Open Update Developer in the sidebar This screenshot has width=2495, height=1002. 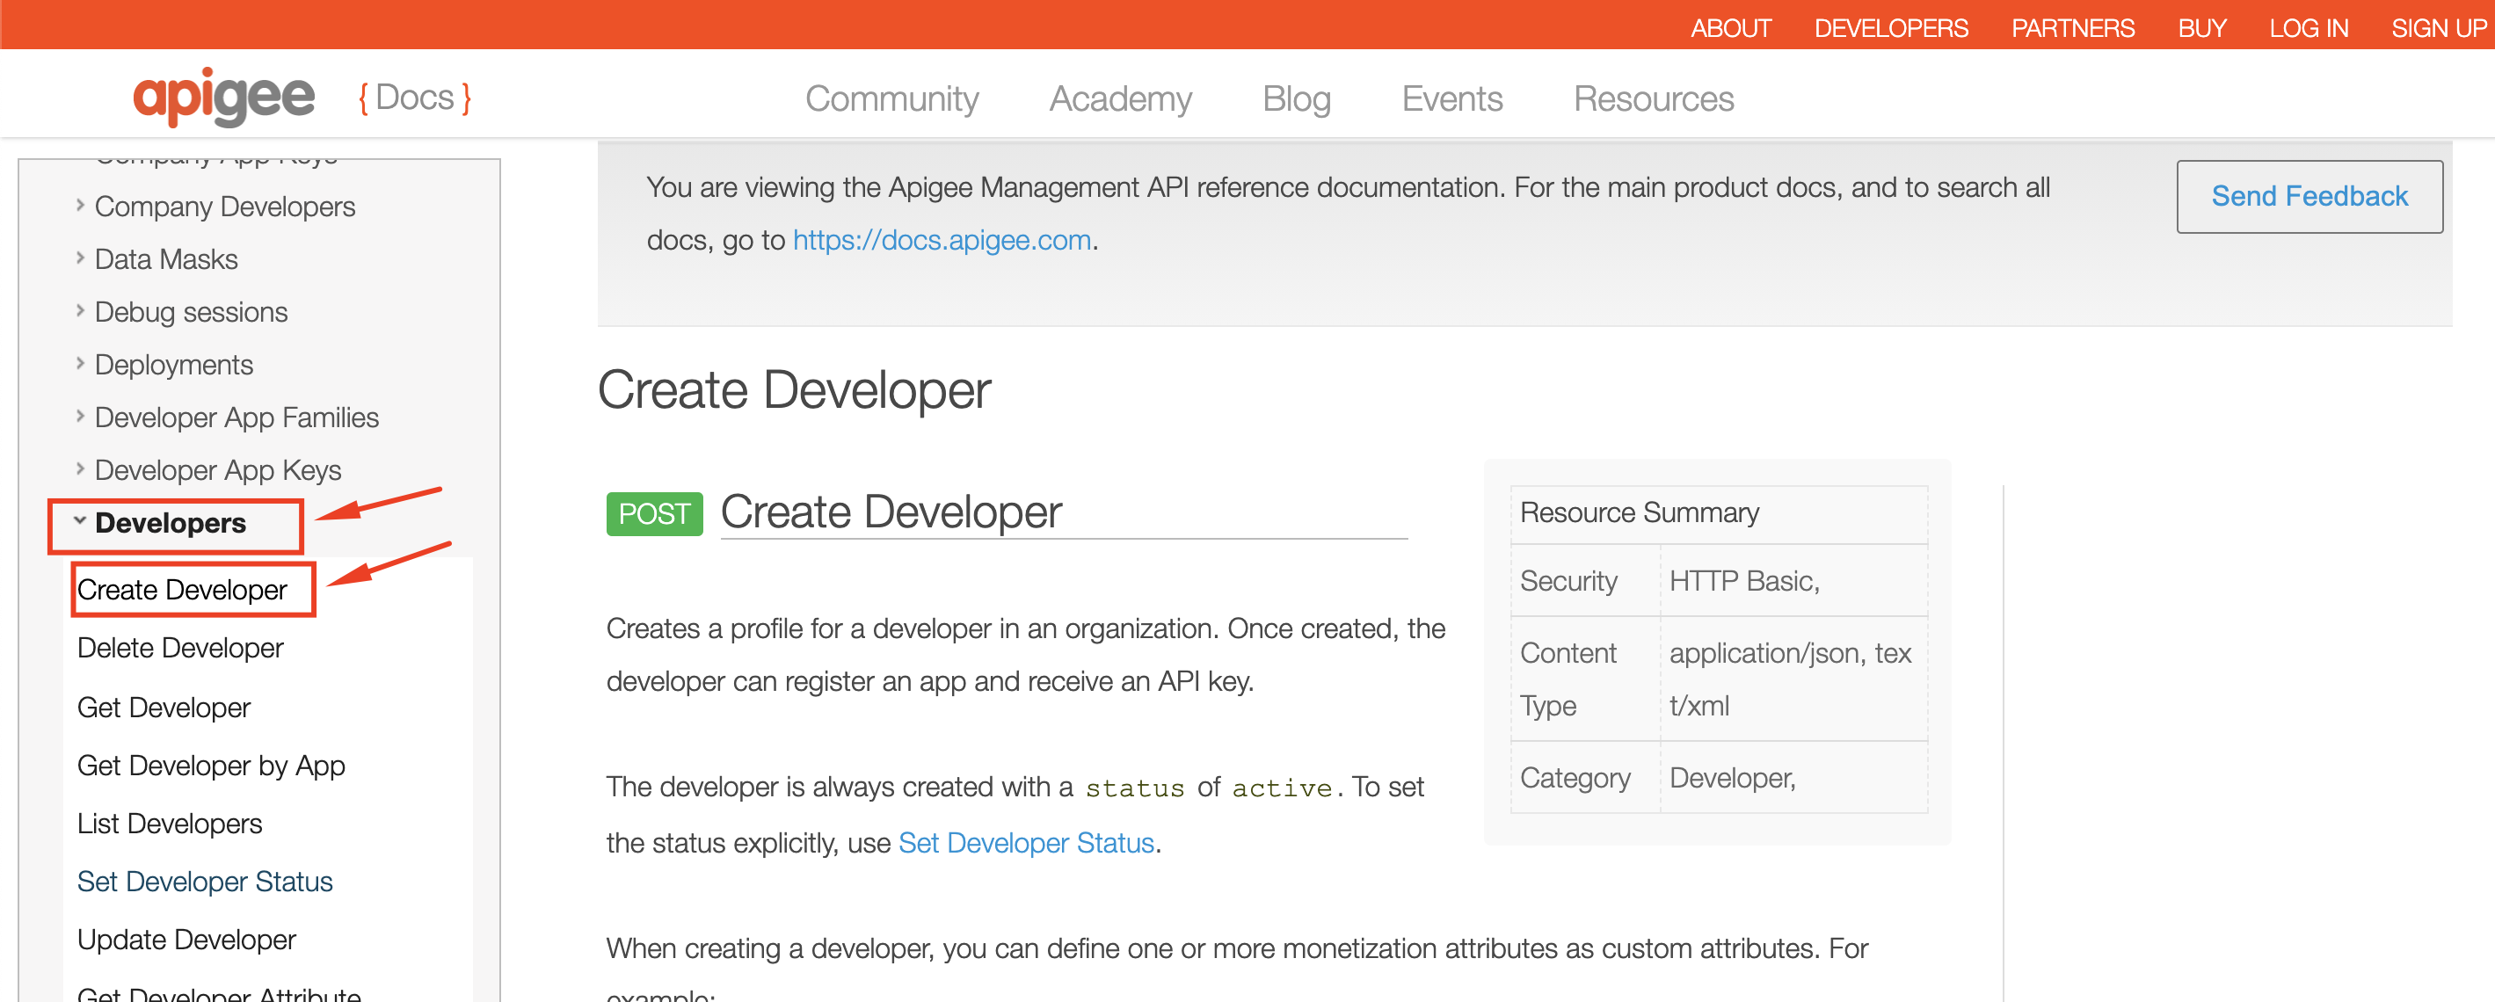186,940
